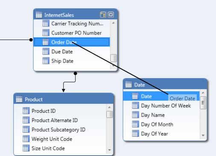
Task: Click the Product table scrollbar thumb
Action: point(109,114)
